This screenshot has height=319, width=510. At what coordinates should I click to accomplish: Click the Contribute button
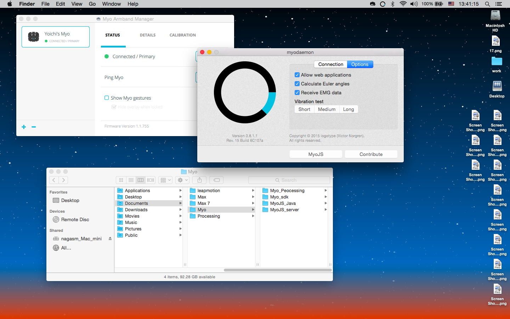(x=371, y=154)
